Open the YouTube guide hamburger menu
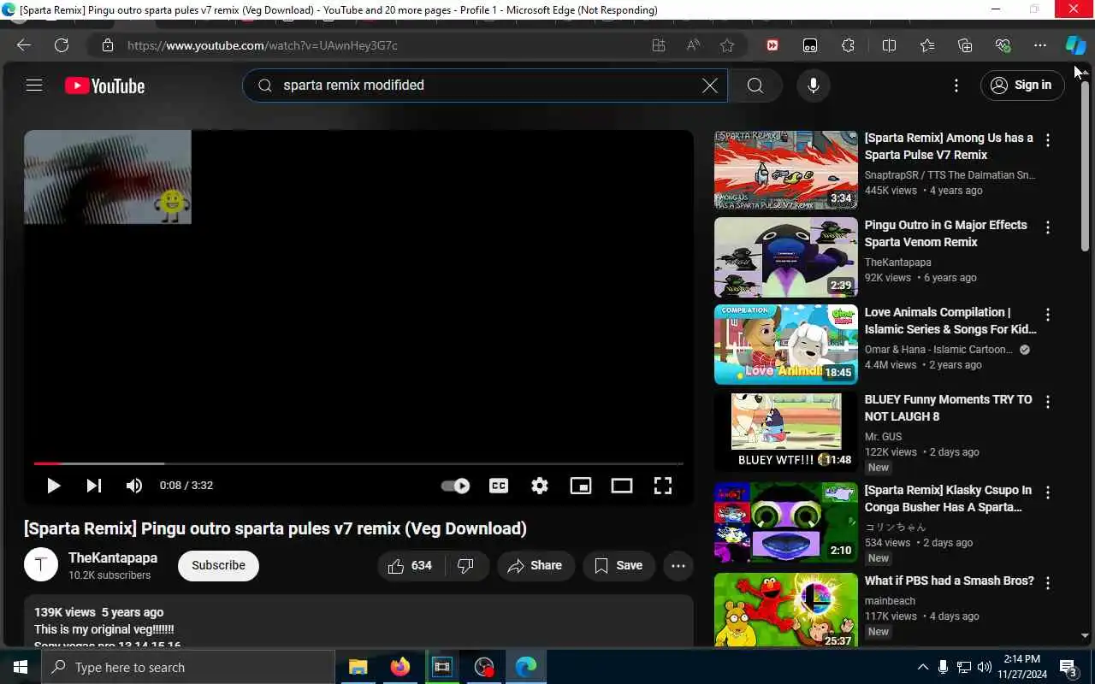 tap(34, 85)
